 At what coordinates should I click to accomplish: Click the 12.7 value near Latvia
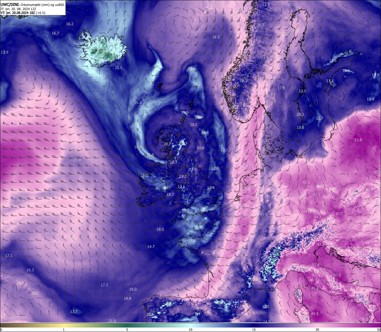tap(319, 118)
